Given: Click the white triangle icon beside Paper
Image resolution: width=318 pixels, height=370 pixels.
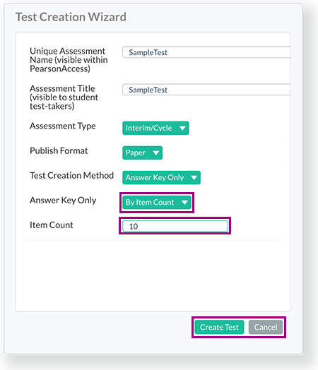Looking at the screenshot, I should (155, 153).
